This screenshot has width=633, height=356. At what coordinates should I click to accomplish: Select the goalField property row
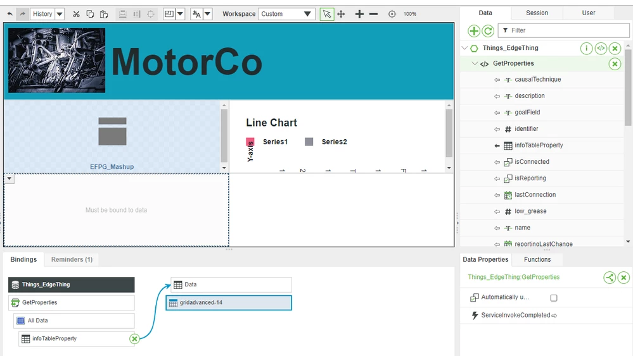coord(542,113)
